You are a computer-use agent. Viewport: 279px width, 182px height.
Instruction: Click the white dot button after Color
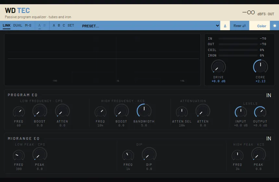point(274,26)
